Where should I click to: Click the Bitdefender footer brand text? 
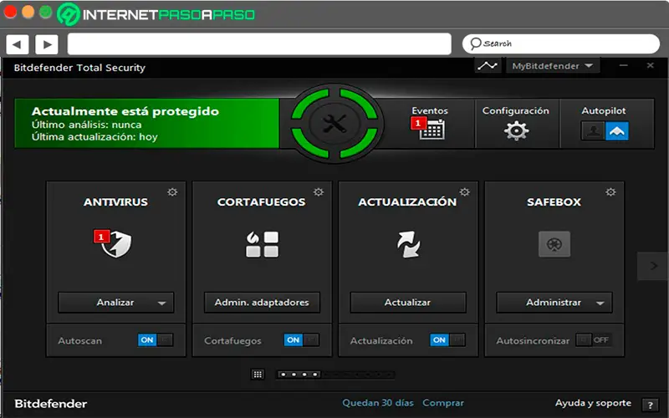tap(51, 404)
